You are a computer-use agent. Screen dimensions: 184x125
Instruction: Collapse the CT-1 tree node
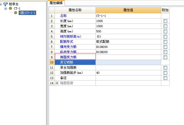pyautogui.click(x=5, y=8)
